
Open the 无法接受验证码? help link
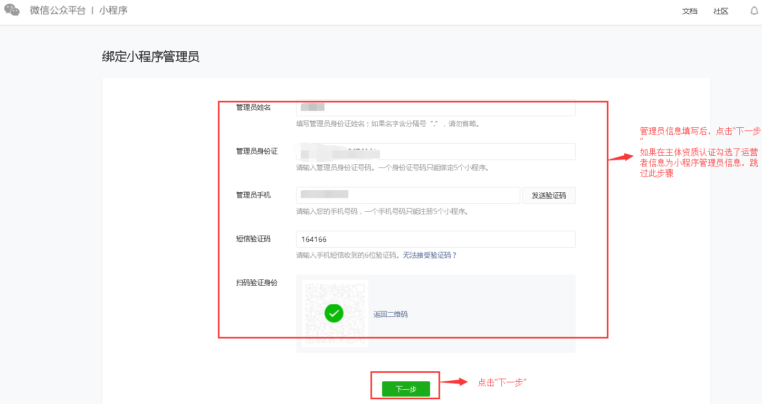click(x=430, y=255)
